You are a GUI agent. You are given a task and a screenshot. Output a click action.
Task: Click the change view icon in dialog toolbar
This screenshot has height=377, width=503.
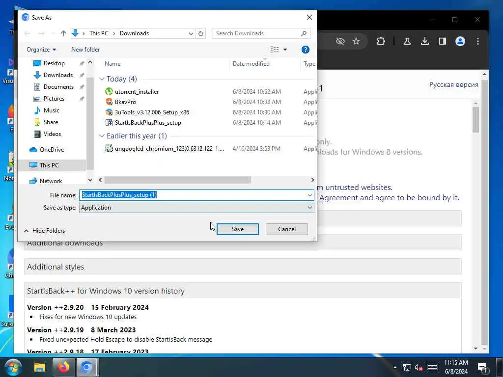(275, 50)
